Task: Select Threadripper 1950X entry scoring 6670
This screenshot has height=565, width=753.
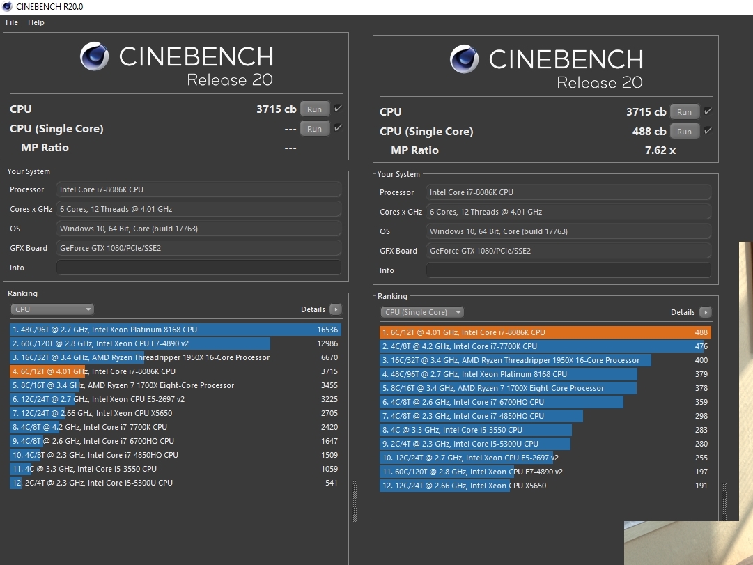Action: click(176, 357)
